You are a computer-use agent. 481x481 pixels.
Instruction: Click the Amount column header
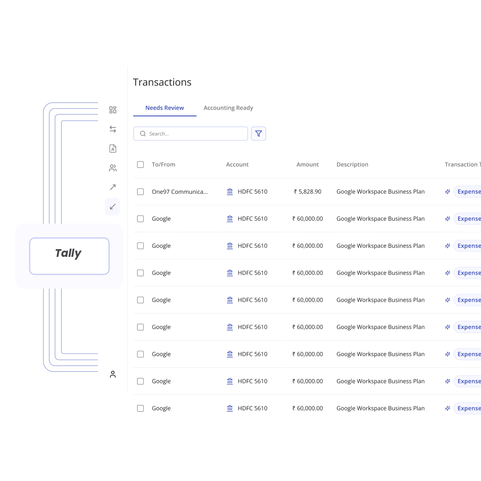(x=307, y=165)
